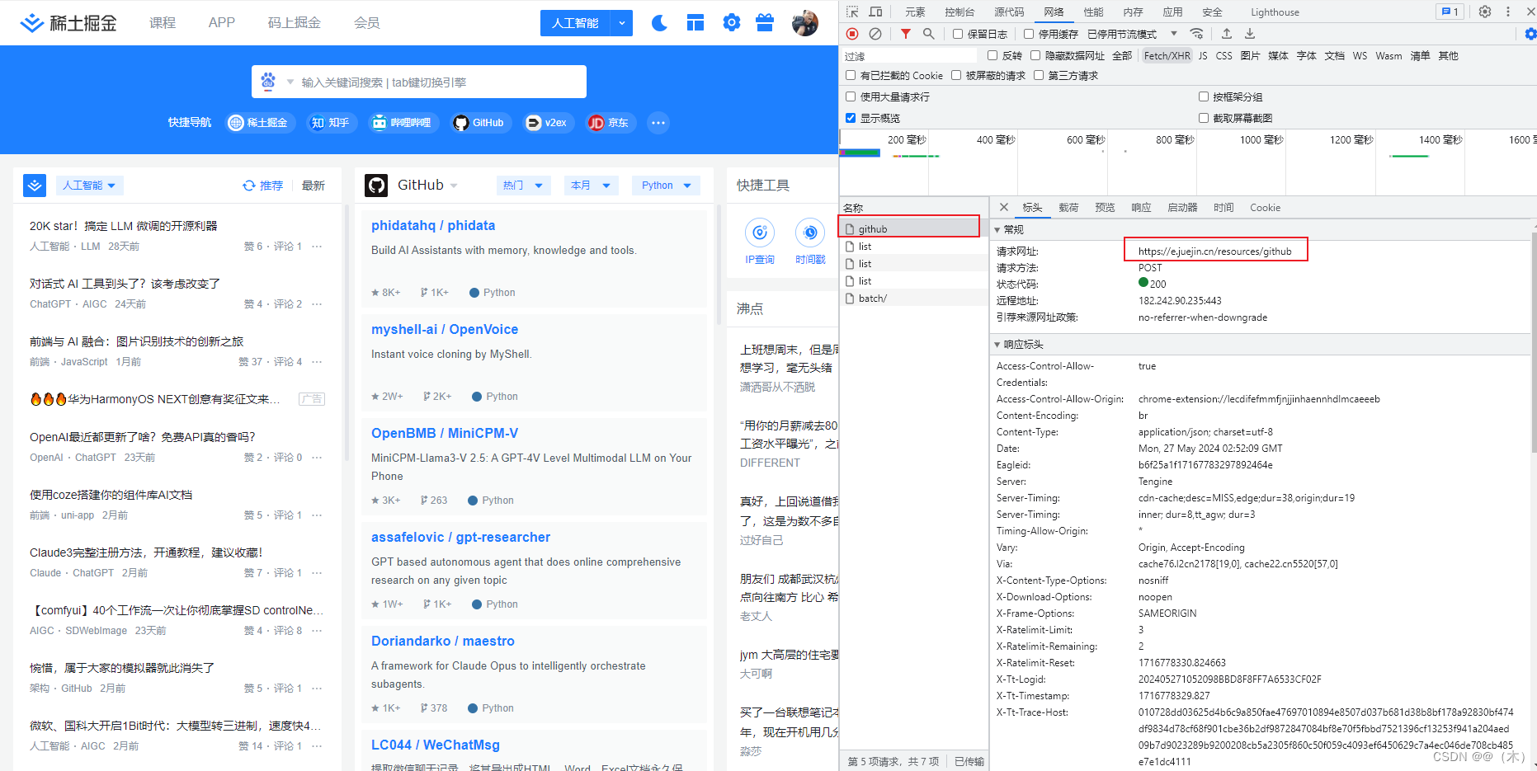Toggle the network filter funnel icon
This screenshot has height=771, width=1537.
click(906, 34)
